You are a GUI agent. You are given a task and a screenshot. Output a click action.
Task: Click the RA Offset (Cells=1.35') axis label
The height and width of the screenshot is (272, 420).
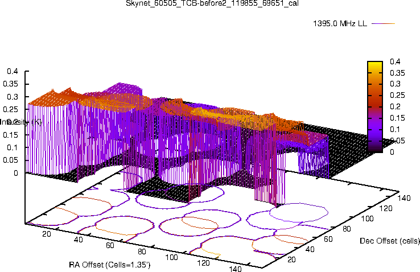tap(110, 265)
